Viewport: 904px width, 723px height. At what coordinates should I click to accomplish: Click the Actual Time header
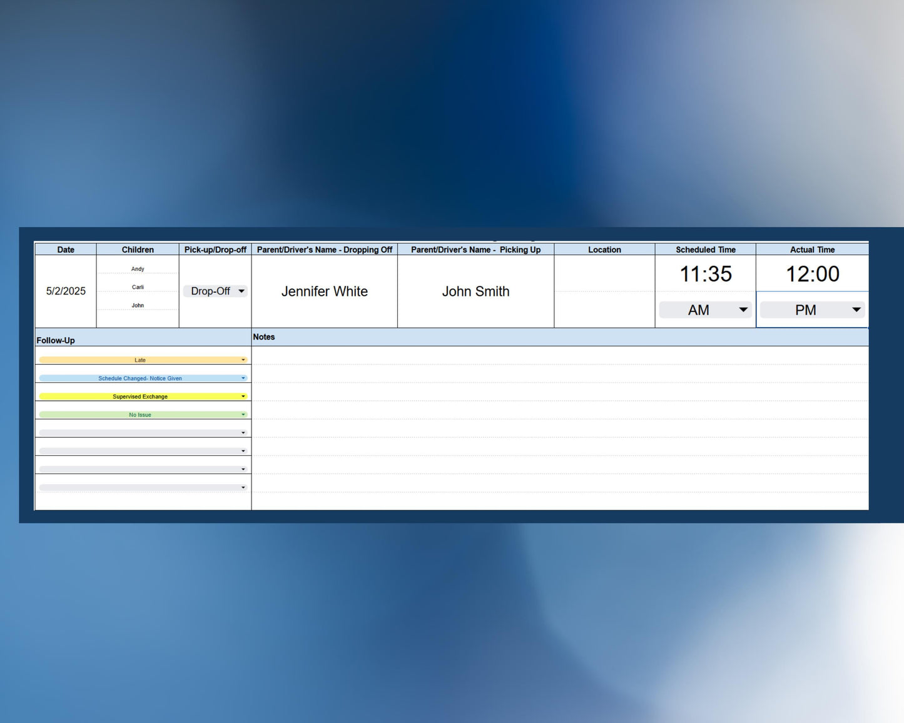(813, 250)
